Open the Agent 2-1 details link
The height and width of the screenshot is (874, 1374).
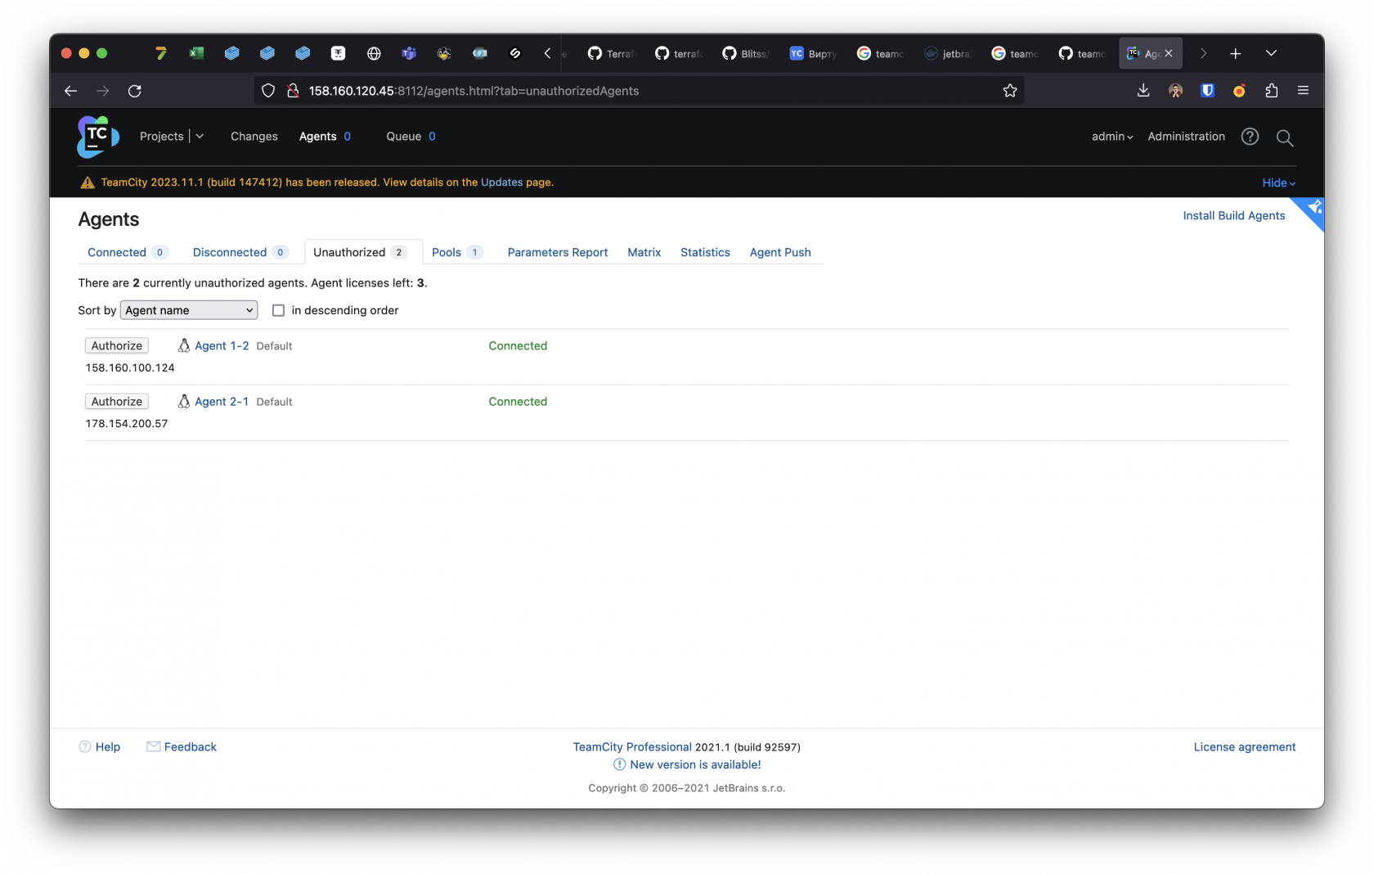tap(222, 401)
